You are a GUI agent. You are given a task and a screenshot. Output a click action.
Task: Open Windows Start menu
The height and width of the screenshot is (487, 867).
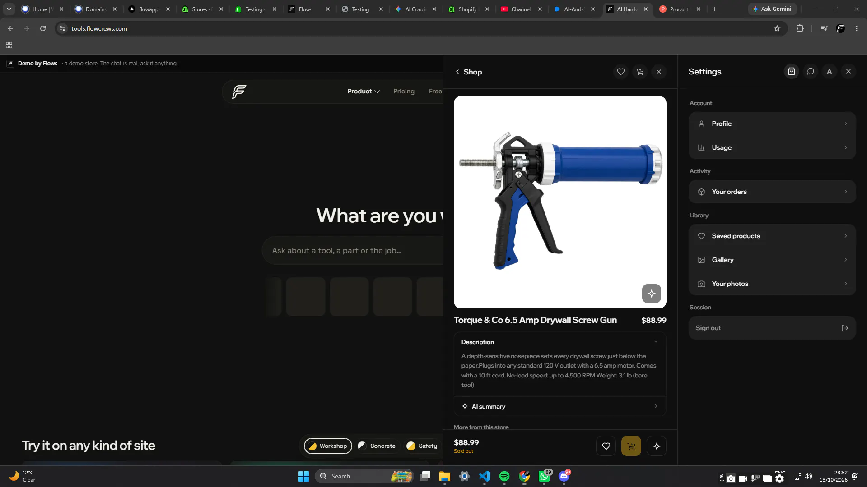coord(303,476)
